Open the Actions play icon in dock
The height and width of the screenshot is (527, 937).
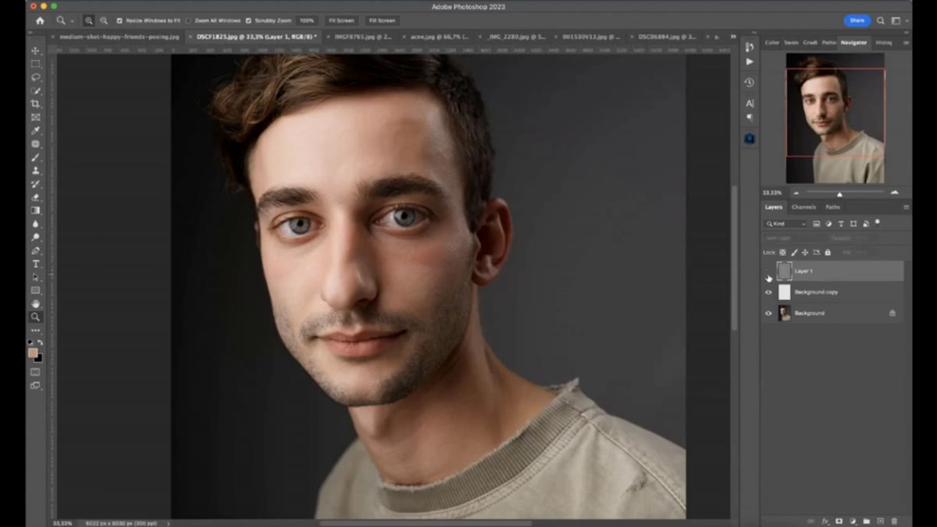coord(750,62)
